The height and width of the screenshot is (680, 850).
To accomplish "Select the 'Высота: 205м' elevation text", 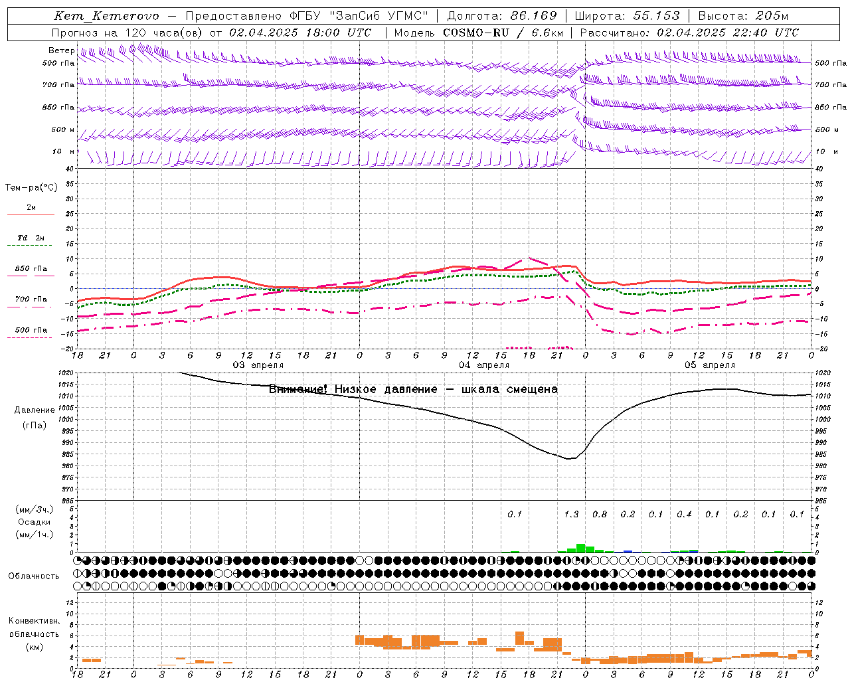I will tap(743, 16).
